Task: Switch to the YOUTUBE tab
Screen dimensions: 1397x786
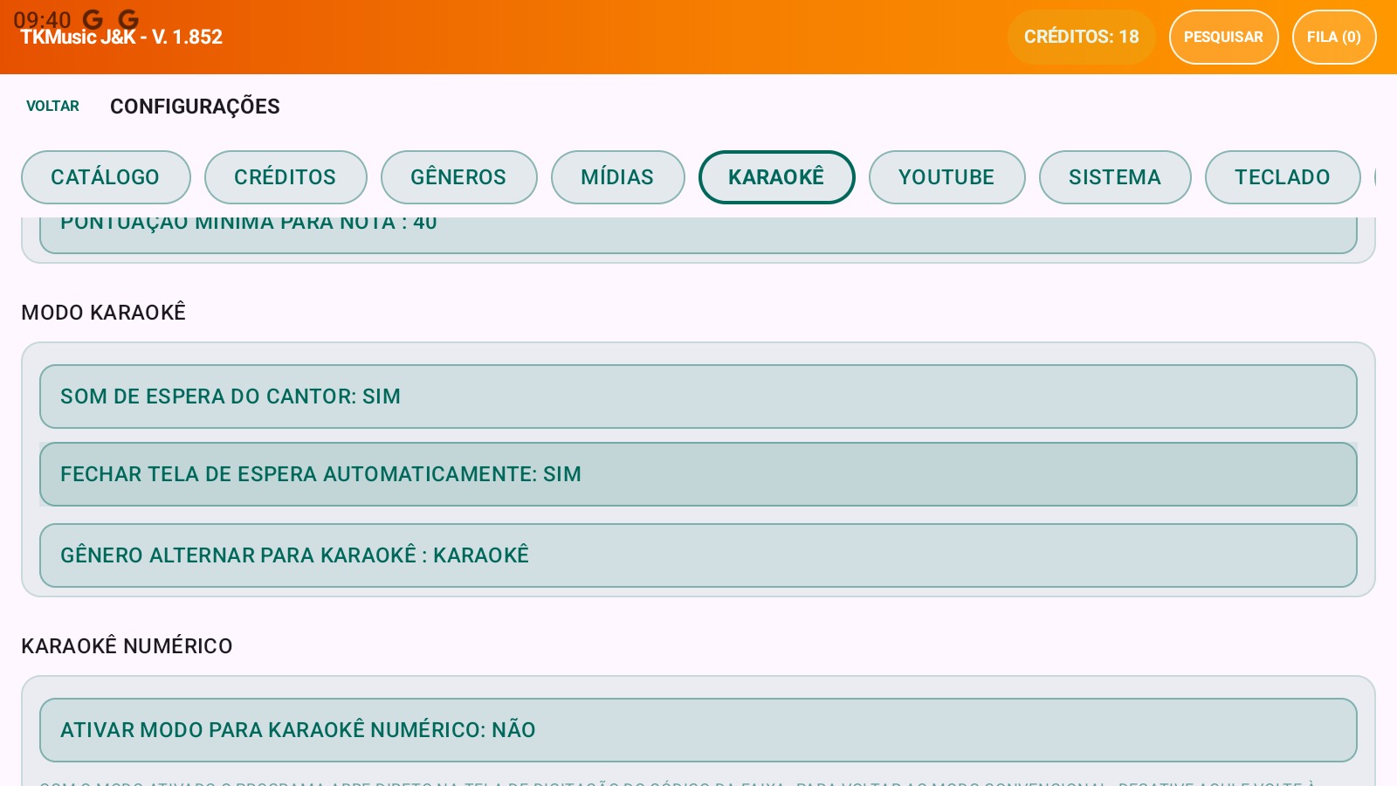Action: [946, 177]
